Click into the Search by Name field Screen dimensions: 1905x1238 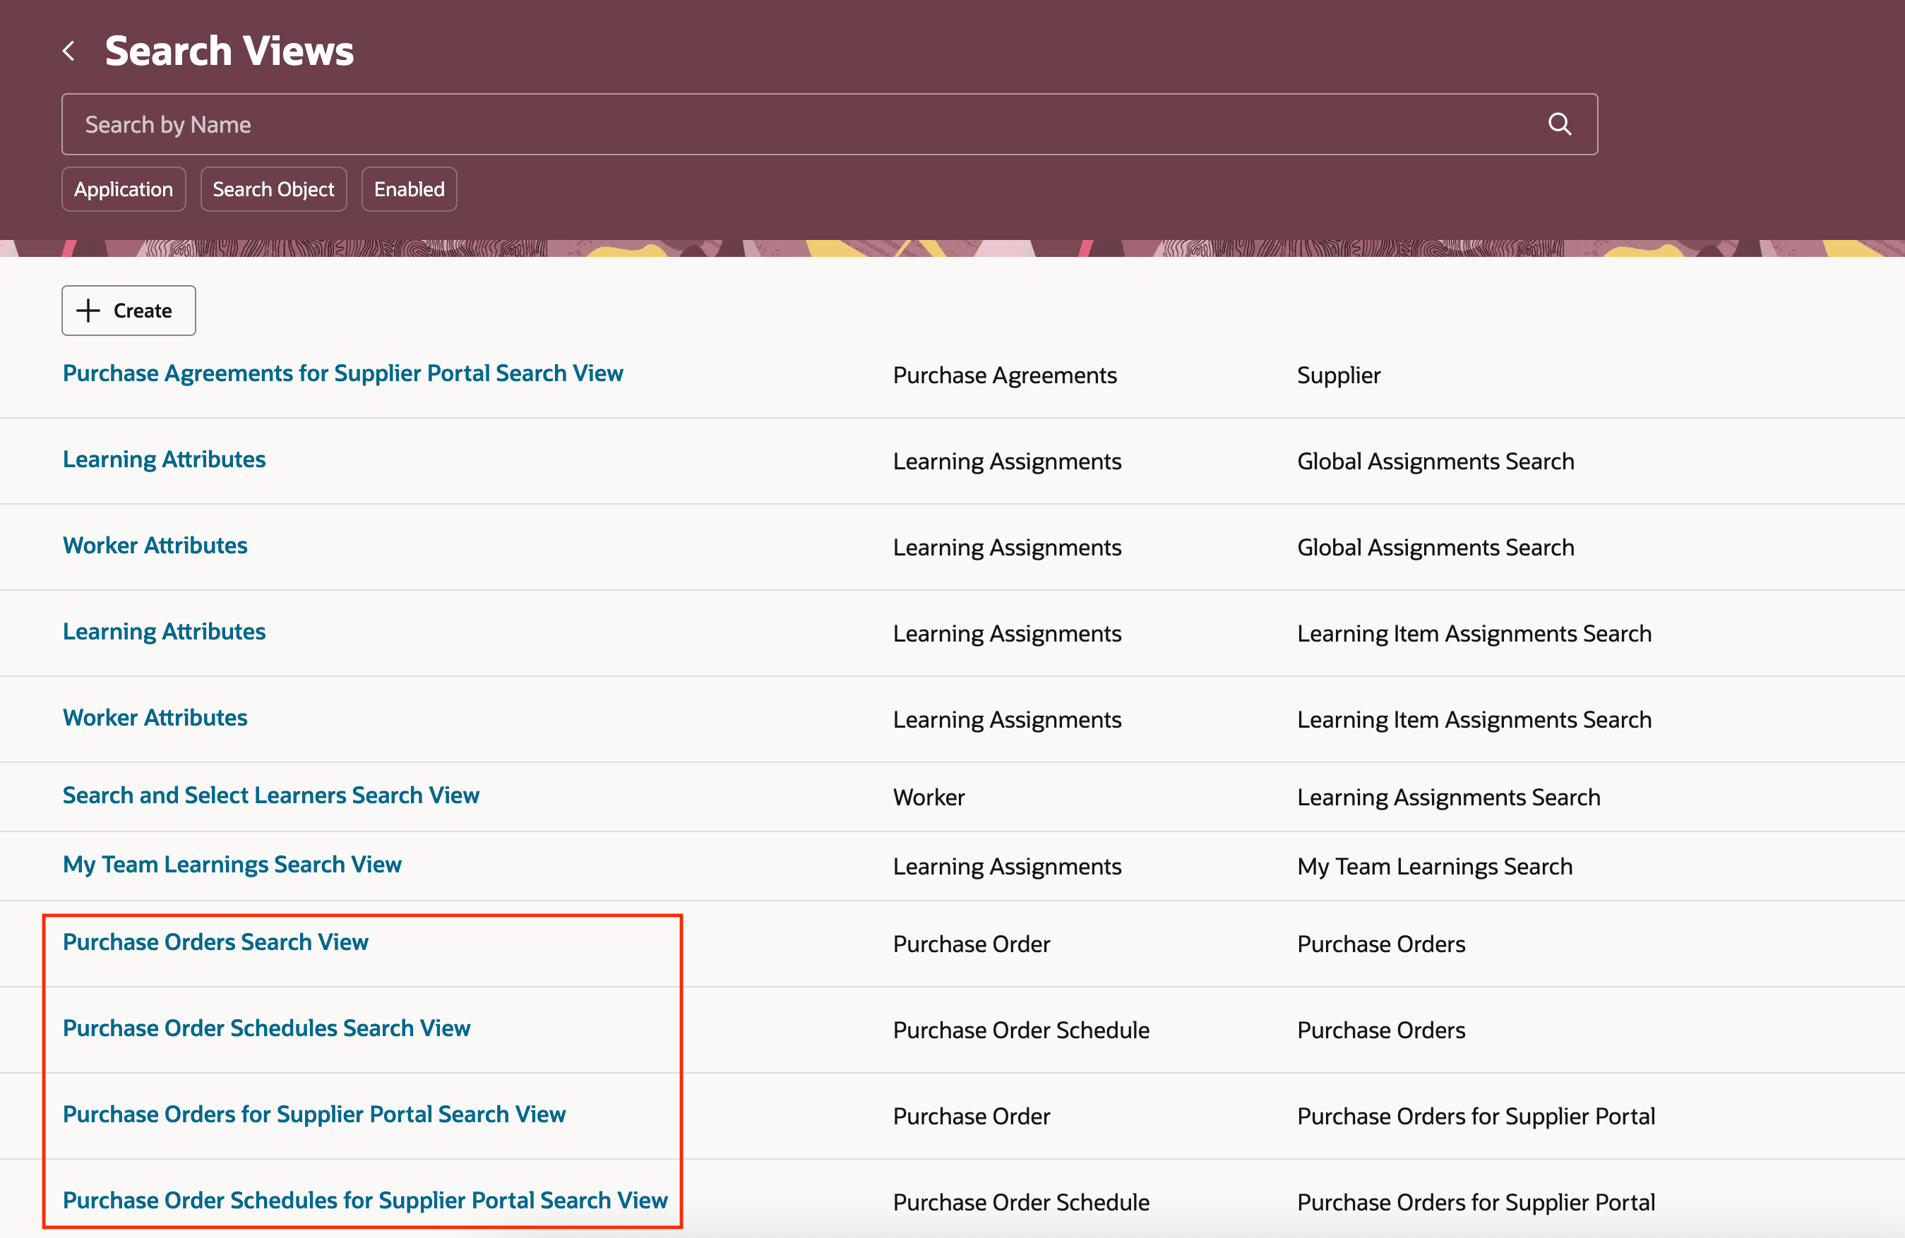[480, 124]
